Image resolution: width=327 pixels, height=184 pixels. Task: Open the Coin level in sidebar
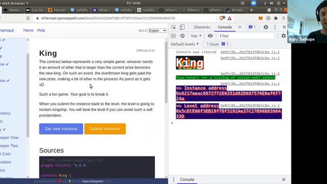point(6,154)
